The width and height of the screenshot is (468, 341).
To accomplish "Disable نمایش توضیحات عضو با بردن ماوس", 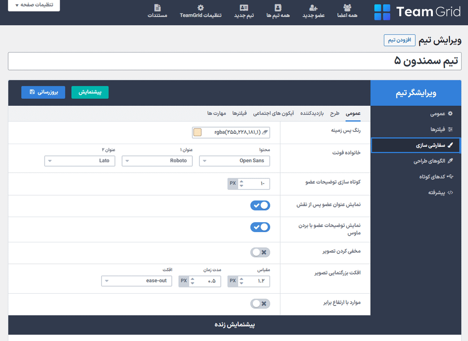I will coord(260,227).
